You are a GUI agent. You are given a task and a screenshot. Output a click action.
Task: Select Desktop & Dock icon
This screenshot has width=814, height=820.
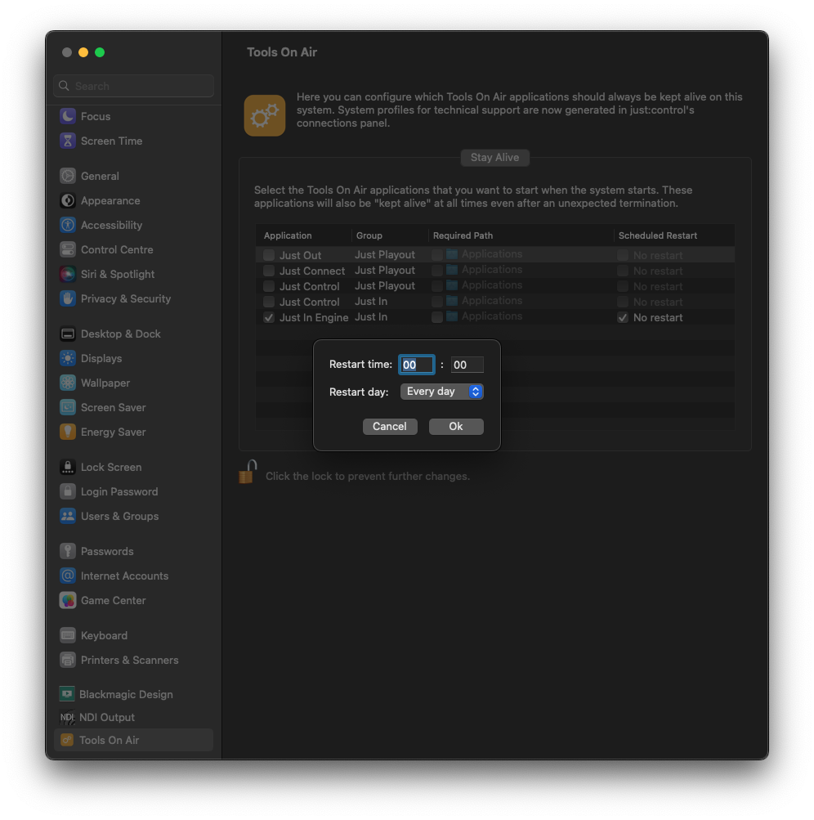[x=68, y=334]
